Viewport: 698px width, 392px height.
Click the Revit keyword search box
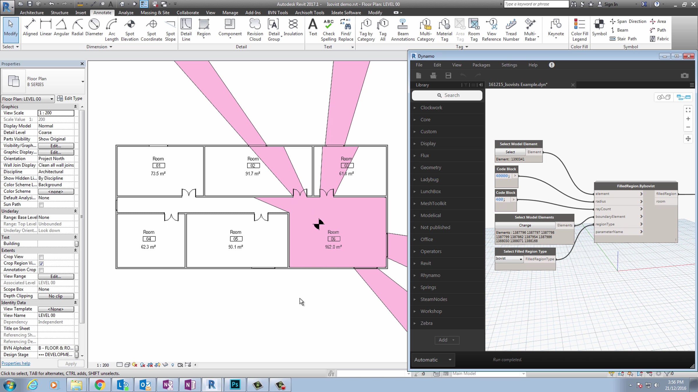tap(536, 4)
